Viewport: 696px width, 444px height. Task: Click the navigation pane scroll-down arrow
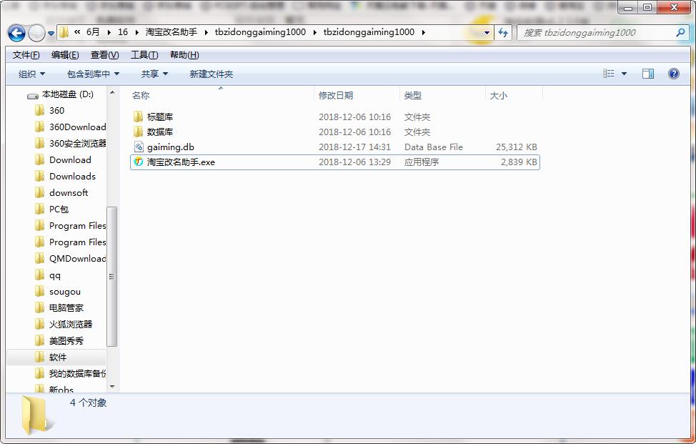click(x=112, y=386)
